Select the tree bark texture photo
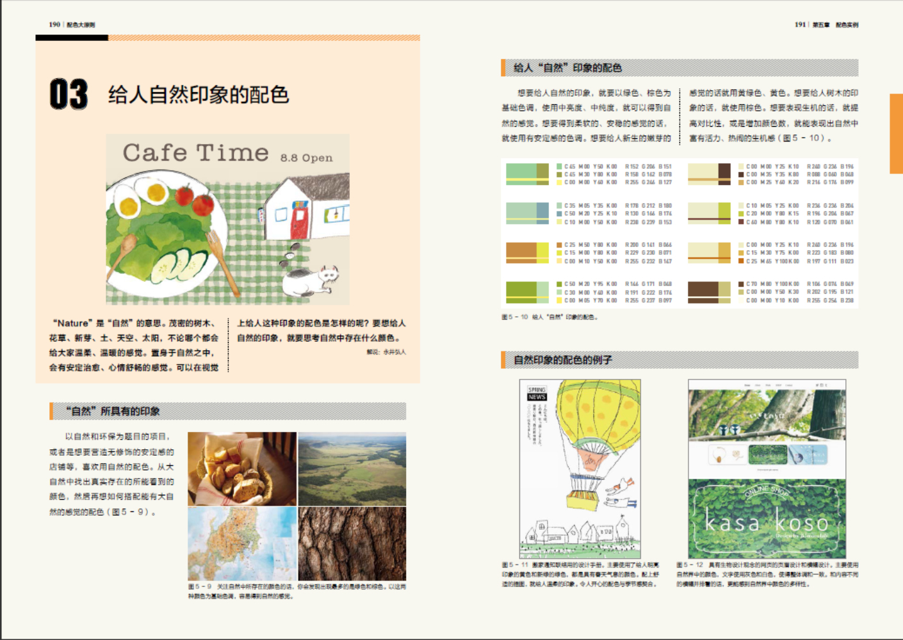 [352, 543]
